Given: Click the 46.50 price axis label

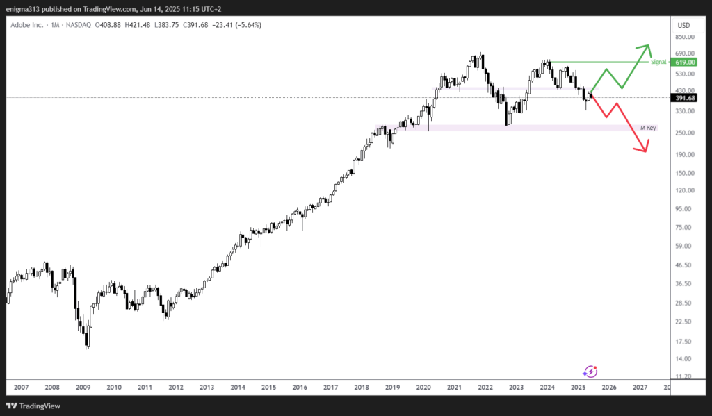Looking at the screenshot, I should tap(683, 265).
